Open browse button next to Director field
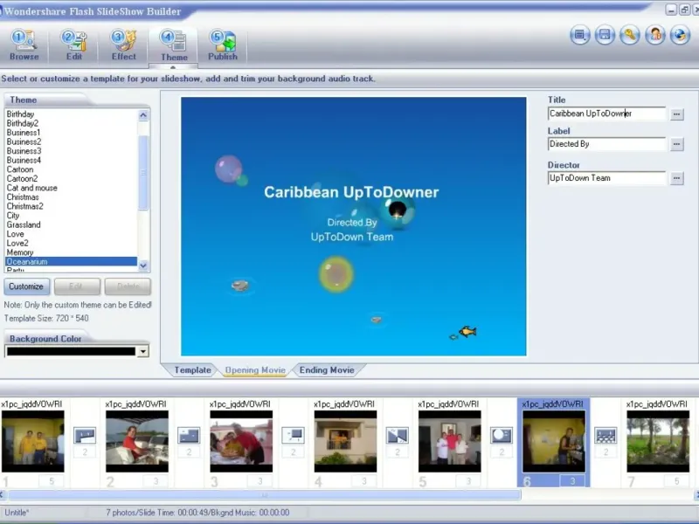The width and height of the screenshot is (699, 524). tap(676, 178)
